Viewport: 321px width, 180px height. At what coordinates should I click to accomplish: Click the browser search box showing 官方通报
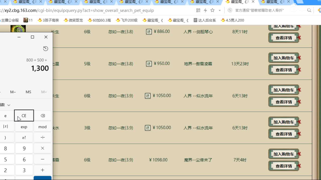point(260,10)
